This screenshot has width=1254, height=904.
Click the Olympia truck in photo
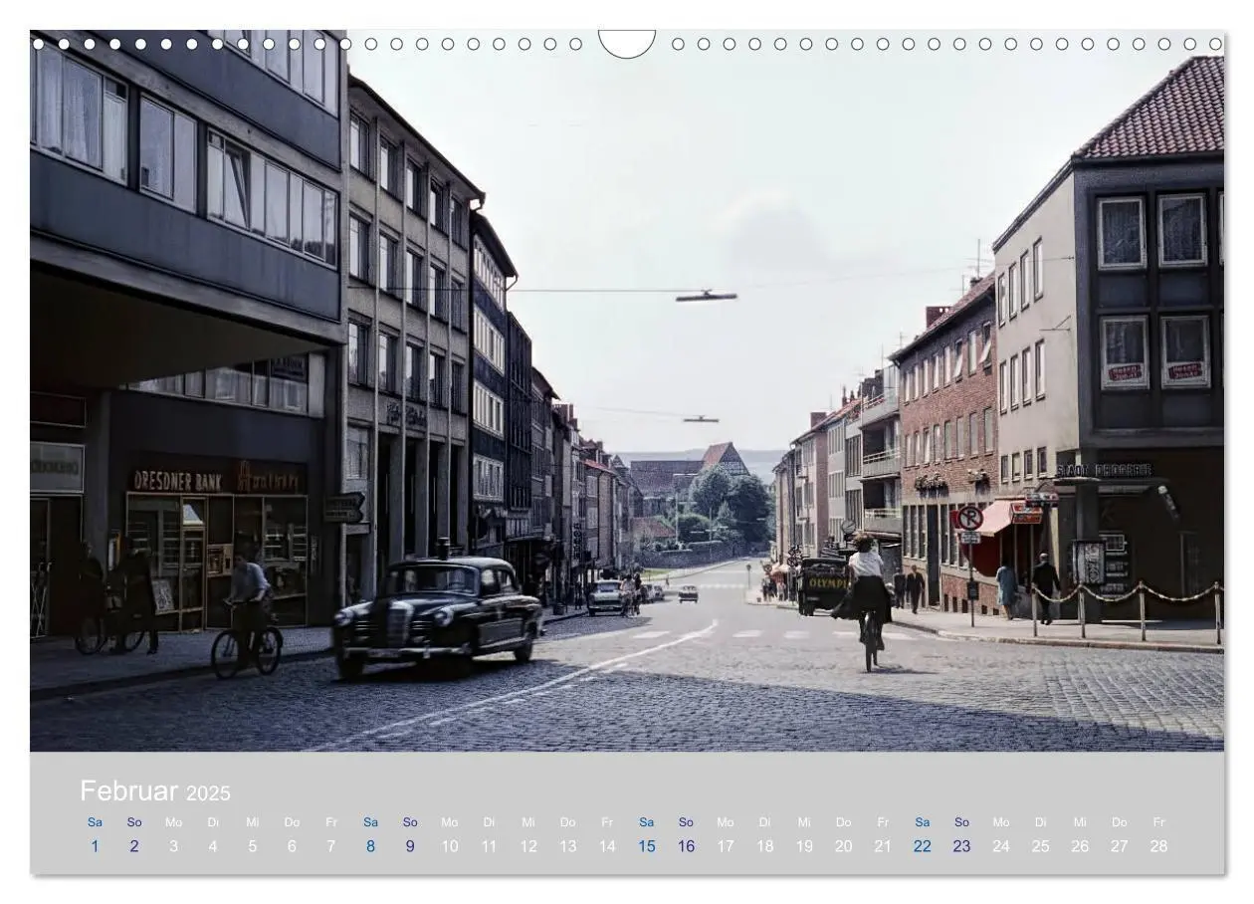(x=824, y=584)
